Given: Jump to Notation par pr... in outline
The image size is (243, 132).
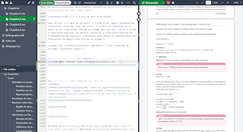Looking at the screenshot, I should (25, 90).
